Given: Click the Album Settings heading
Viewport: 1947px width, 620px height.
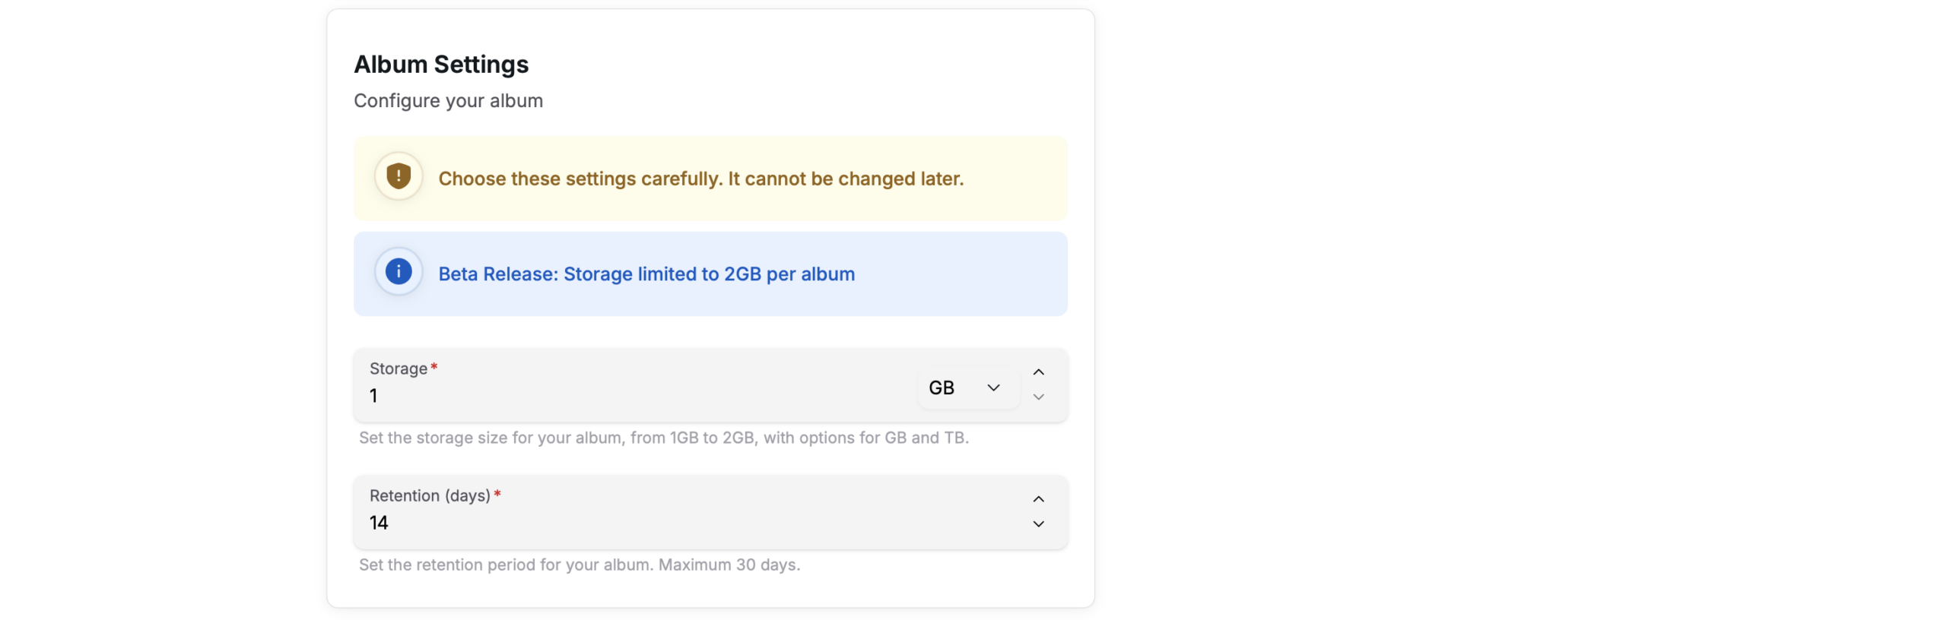Looking at the screenshot, I should tap(441, 65).
